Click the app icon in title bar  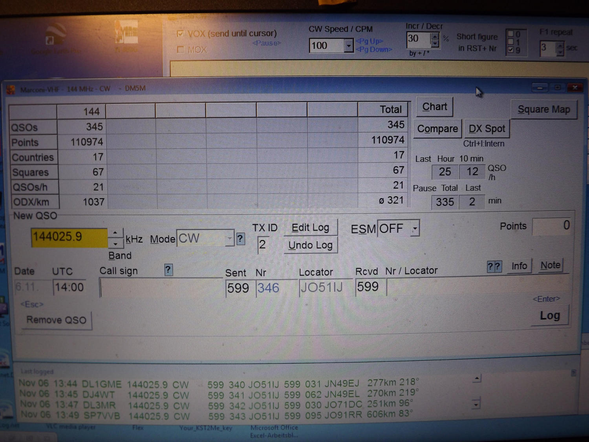click(x=11, y=90)
